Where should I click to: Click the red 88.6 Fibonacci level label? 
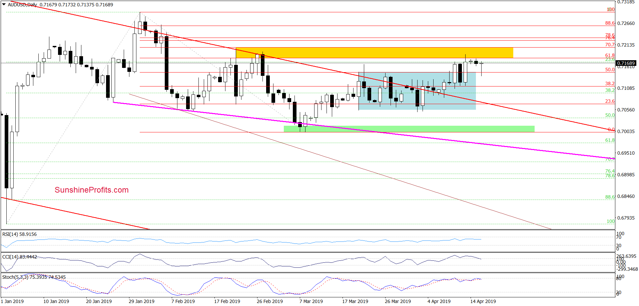pyautogui.click(x=610, y=23)
